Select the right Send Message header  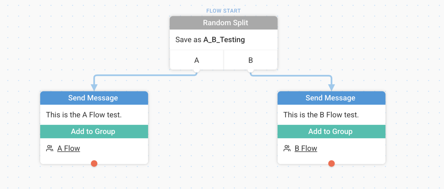pos(331,98)
